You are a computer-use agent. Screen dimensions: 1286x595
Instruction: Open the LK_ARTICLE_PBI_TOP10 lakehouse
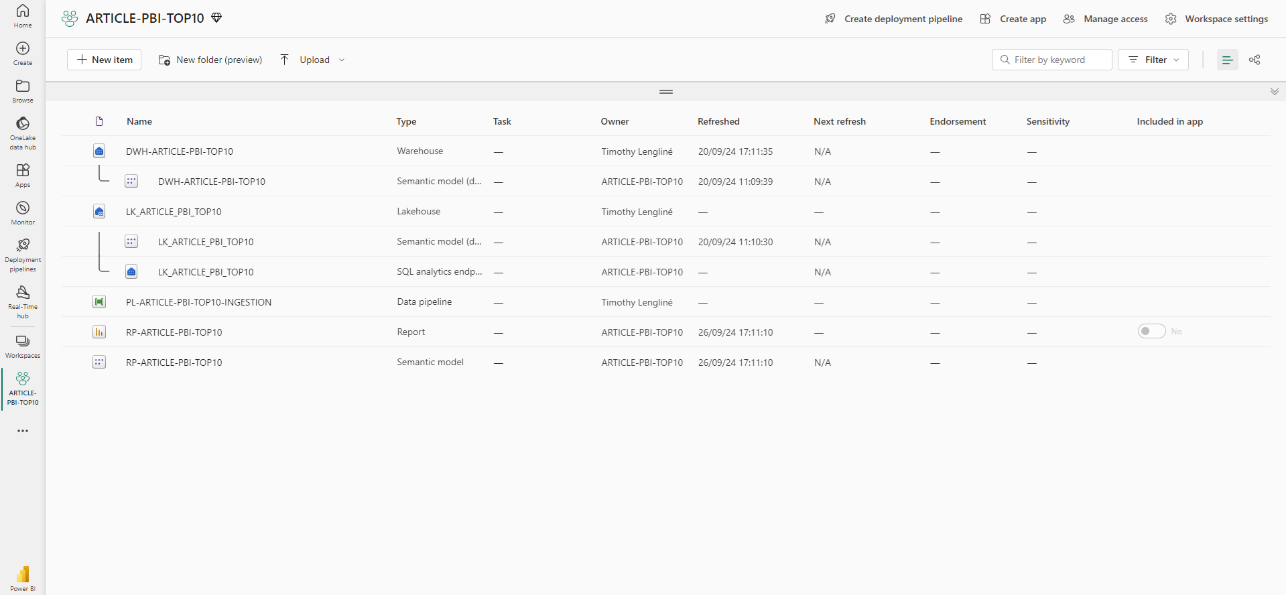[174, 212]
